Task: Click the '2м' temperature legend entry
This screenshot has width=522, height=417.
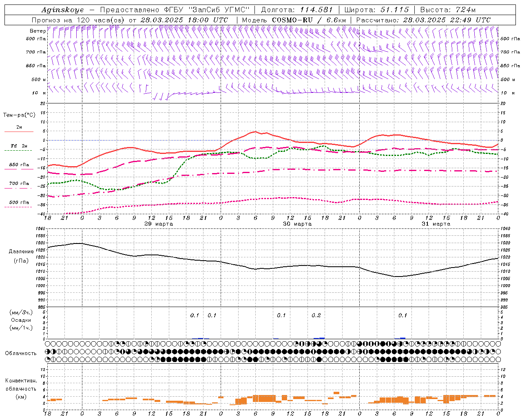Action: (19, 127)
